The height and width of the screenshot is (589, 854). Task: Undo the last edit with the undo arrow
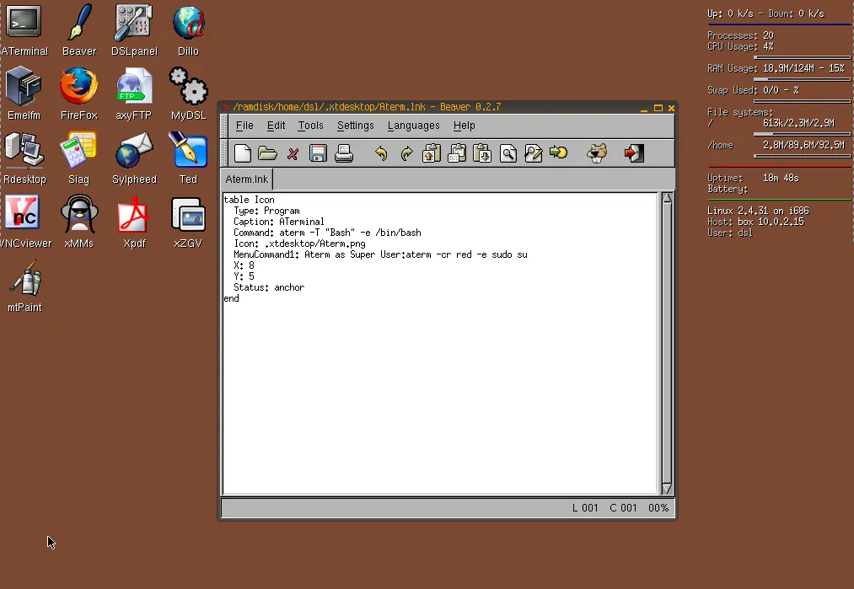point(381,153)
